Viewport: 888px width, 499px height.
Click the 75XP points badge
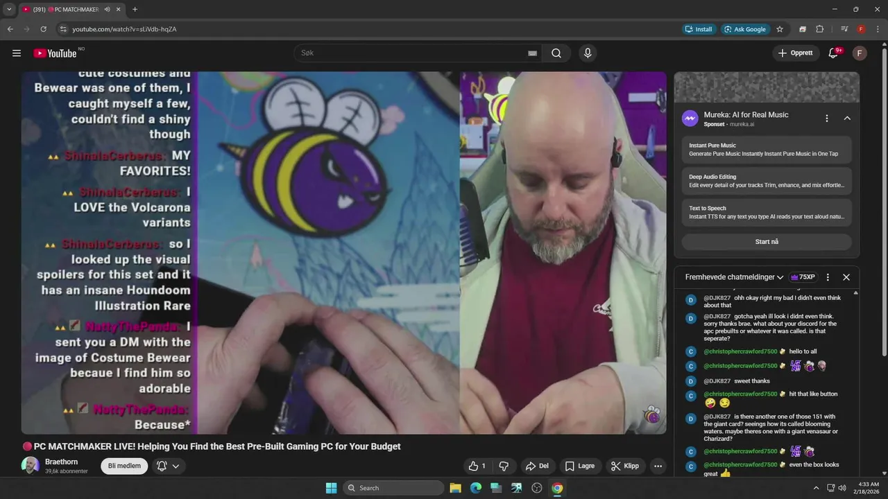(x=803, y=277)
